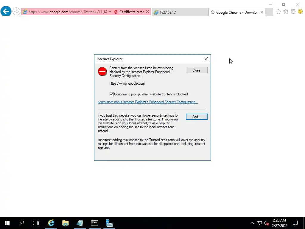The width and height of the screenshot is (305, 229).
Task: Restore down the Internet Explorer window
Action: tap(284, 4)
